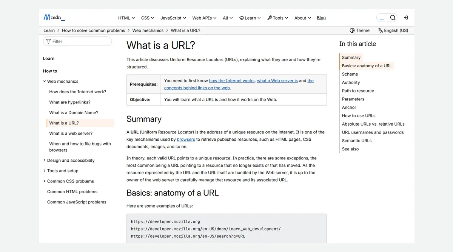Open the CSS dropdown menu
The width and height of the screenshot is (453, 252).
coord(148,18)
